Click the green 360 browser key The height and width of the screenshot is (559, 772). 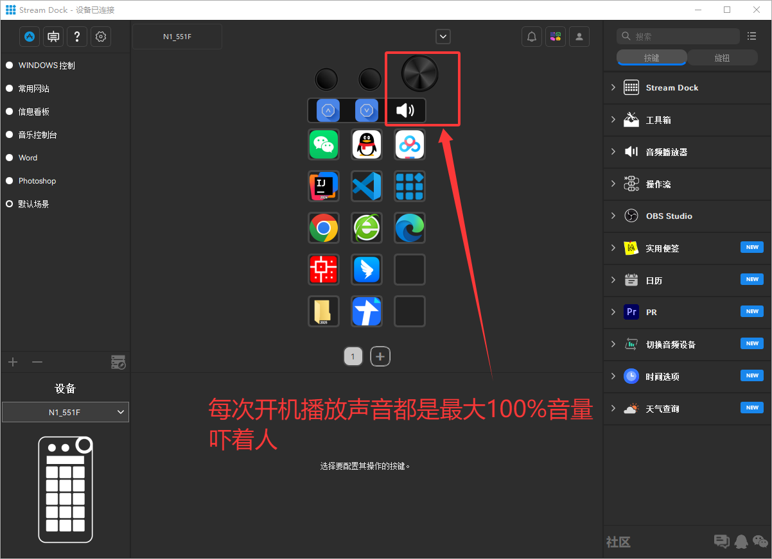(367, 228)
